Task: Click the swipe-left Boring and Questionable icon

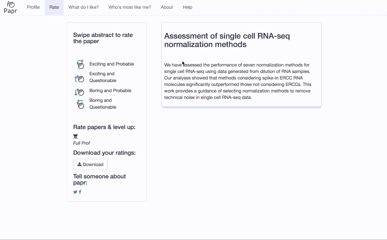Action: pos(80,104)
